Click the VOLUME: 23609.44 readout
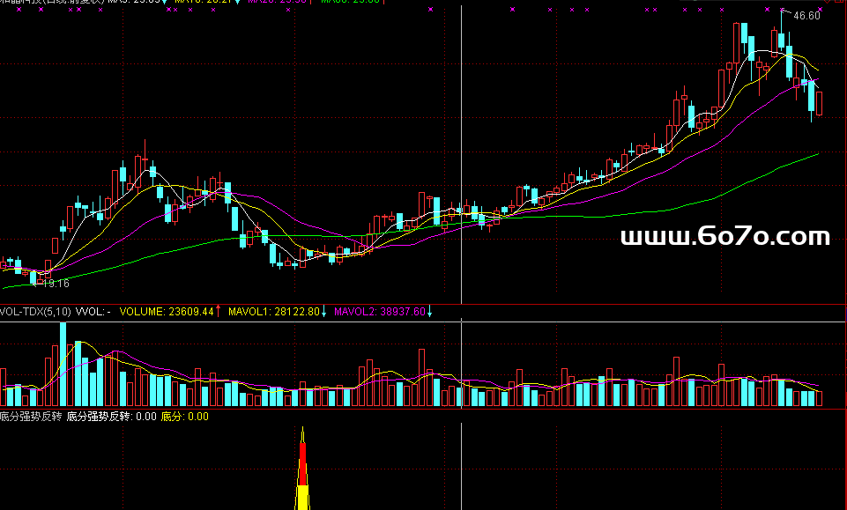 click(x=167, y=312)
